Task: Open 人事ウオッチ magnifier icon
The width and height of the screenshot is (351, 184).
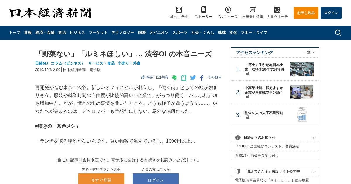Action: [x=277, y=10]
